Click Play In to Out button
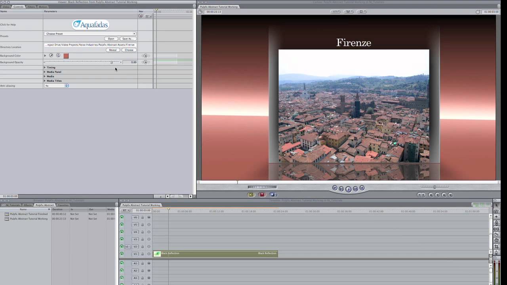This screenshot has width=507, height=285. click(341, 189)
